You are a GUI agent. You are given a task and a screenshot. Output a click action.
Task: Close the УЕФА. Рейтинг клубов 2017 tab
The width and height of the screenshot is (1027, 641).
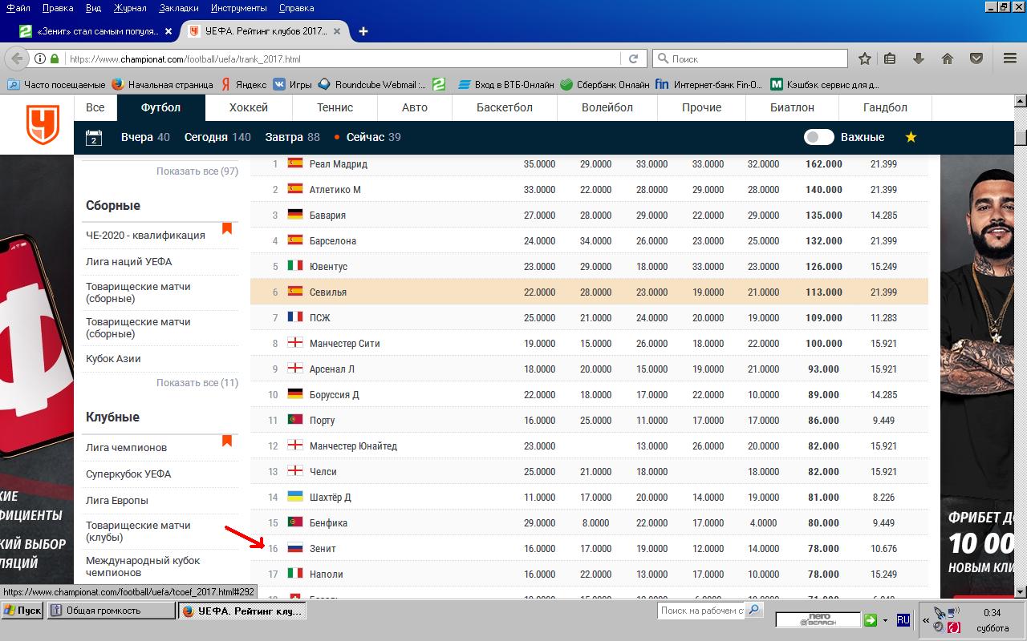tap(337, 31)
